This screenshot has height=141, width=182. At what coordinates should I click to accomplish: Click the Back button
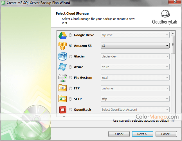(x=119, y=134)
